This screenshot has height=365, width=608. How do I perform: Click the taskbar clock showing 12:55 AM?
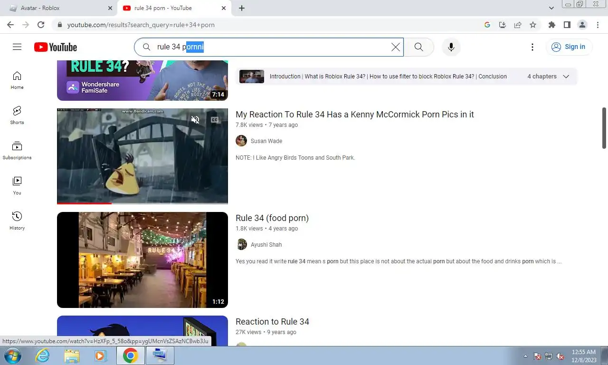(x=584, y=356)
